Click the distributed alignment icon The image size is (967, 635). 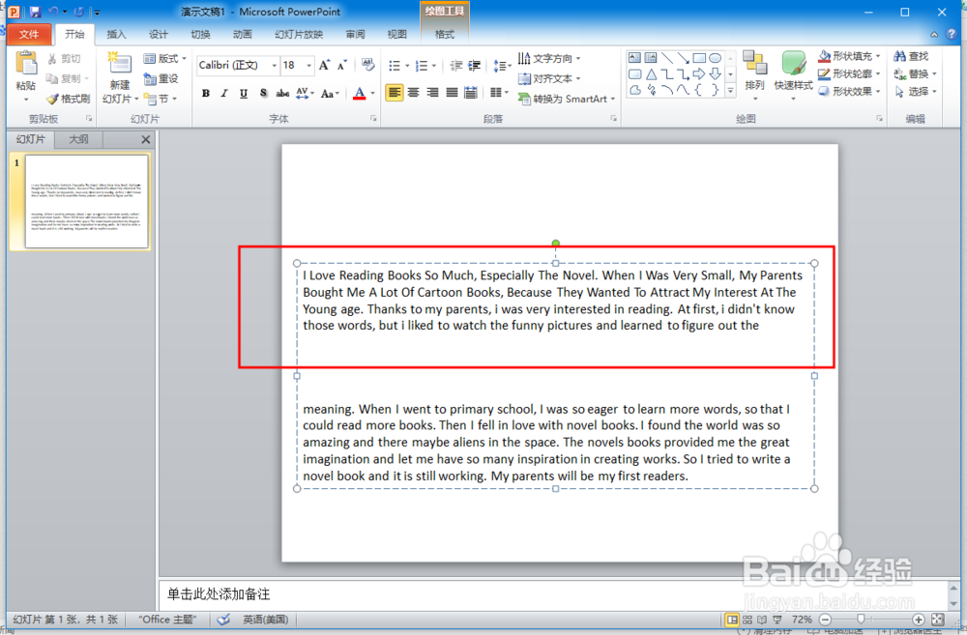pos(471,93)
